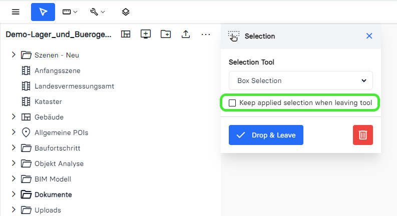Viewport: 397px width, 216px height.
Task: Click the new folder icon
Action: pos(166,34)
